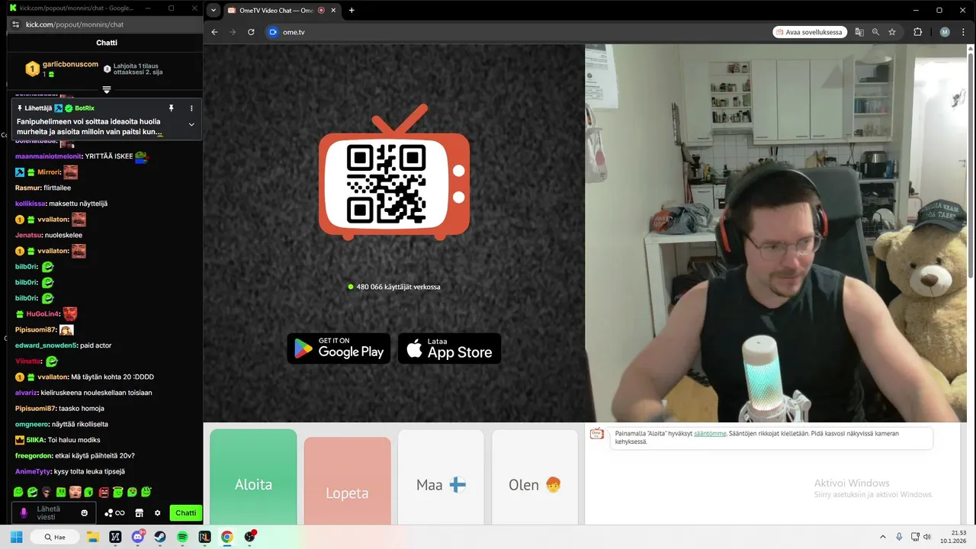Open the pinned message three-dot menu
976x549 pixels.
[x=191, y=108]
